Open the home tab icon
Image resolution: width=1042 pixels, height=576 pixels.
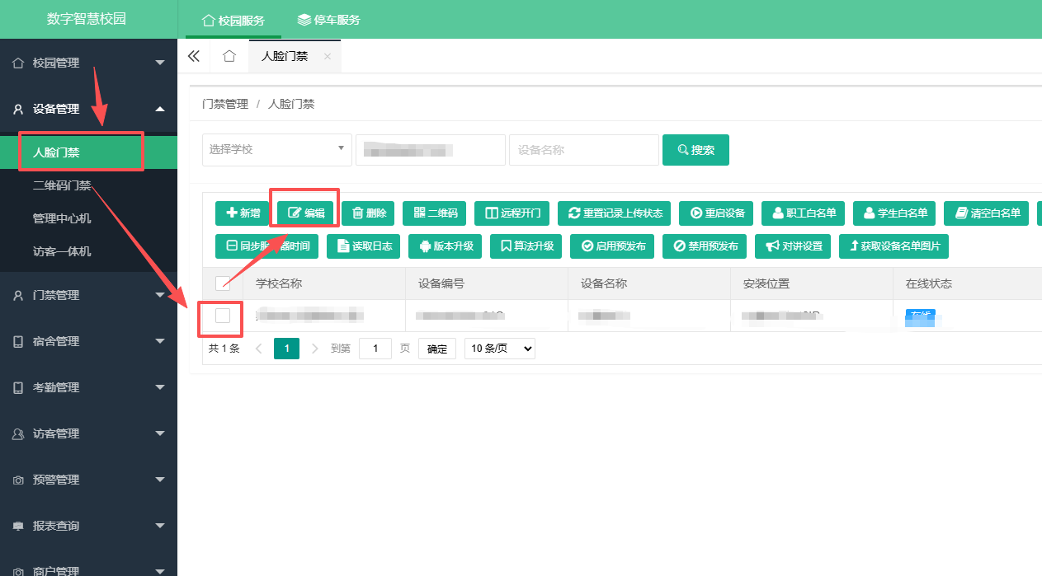229,56
